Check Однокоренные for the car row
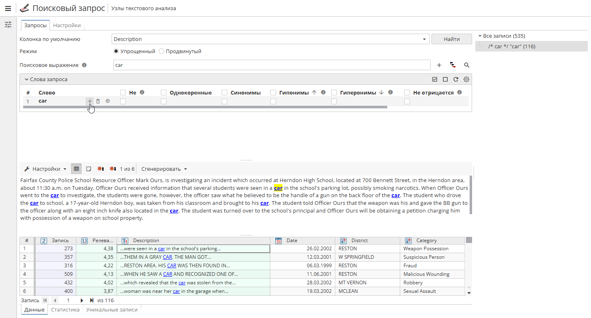 point(164,101)
